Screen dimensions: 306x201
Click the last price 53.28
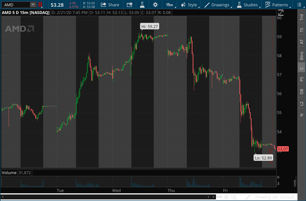click(57, 5)
